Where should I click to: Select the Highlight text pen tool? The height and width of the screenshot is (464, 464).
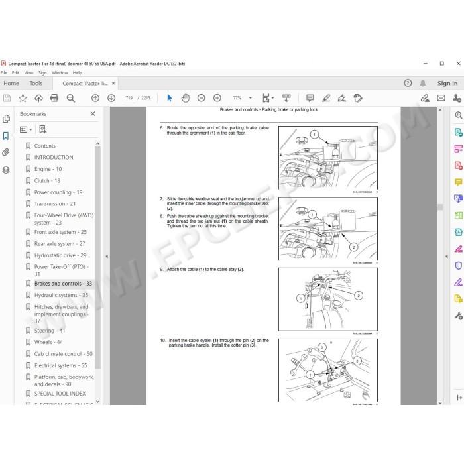click(326, 98)
